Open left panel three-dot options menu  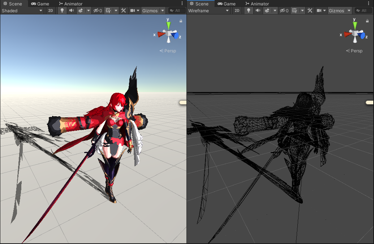[x=182, y=3]
